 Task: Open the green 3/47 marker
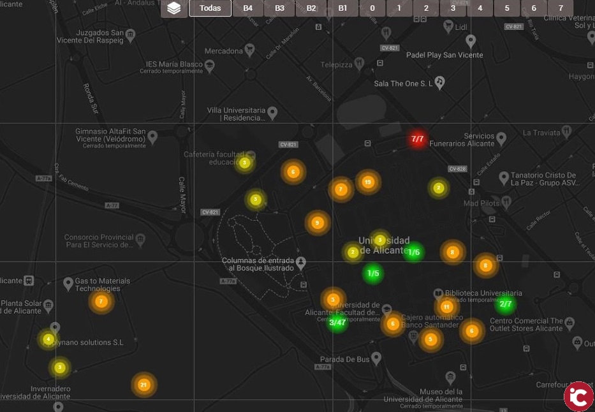[337, 323]
